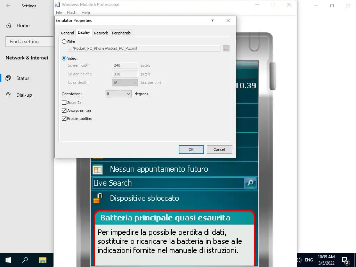Screen dimensions: 356x267
Task: Open the Color depth dropdown
Action: (125, 83)
